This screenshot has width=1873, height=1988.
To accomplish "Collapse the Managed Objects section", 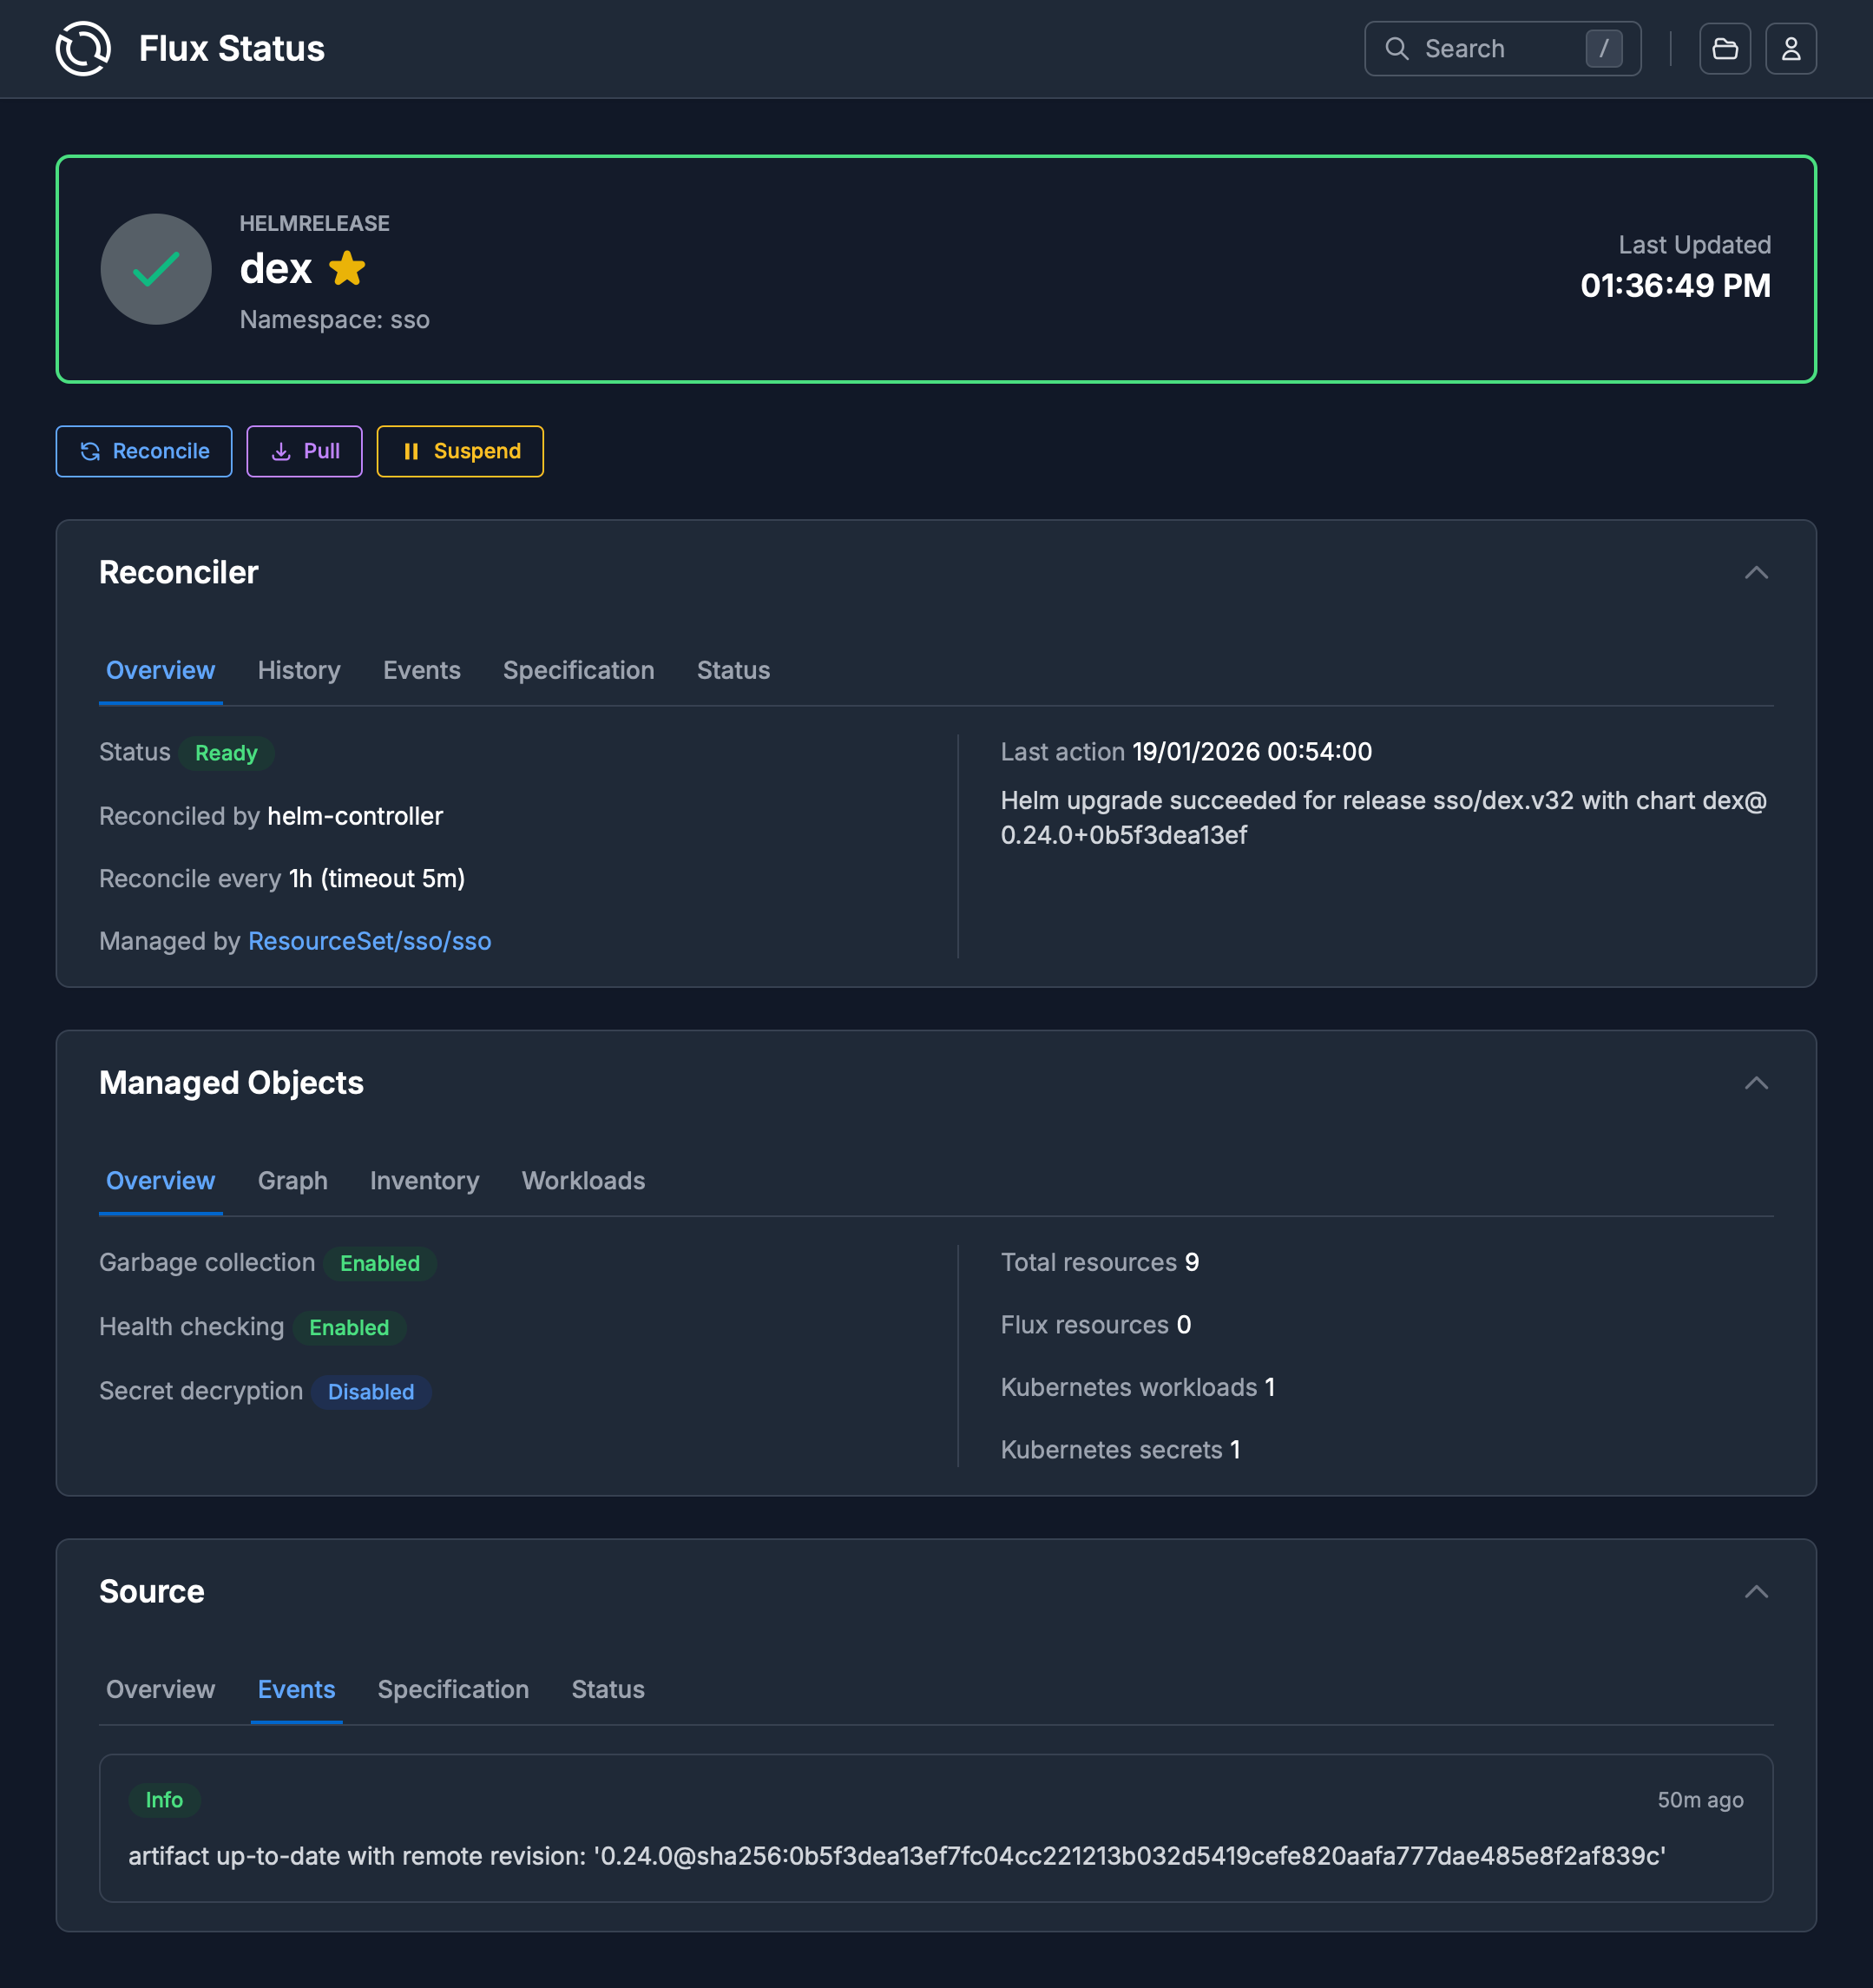I will 1757,1082.
